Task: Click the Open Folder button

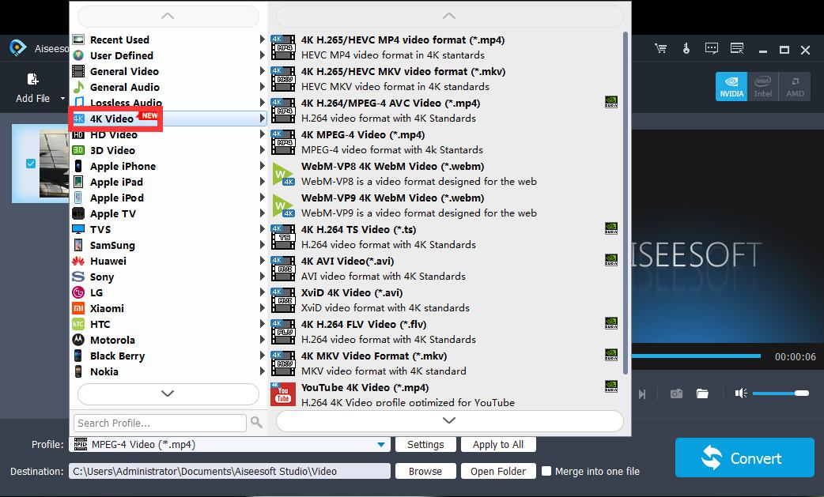Action: [498, 471]
